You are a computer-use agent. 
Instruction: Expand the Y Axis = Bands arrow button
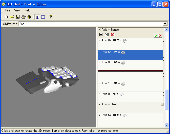click(x=162, y=104)
